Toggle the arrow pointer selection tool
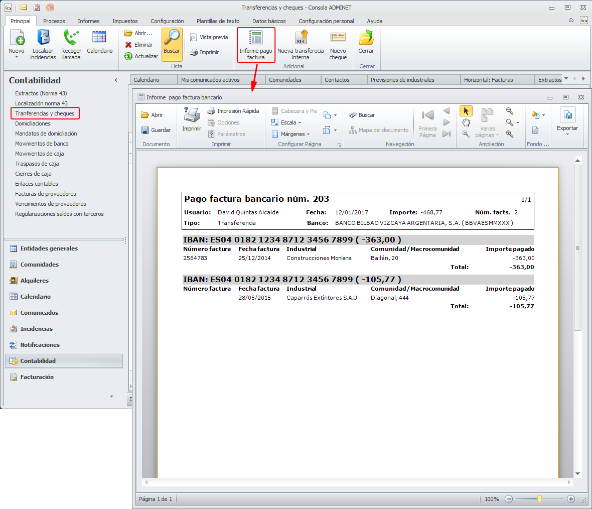 point(466,111)
